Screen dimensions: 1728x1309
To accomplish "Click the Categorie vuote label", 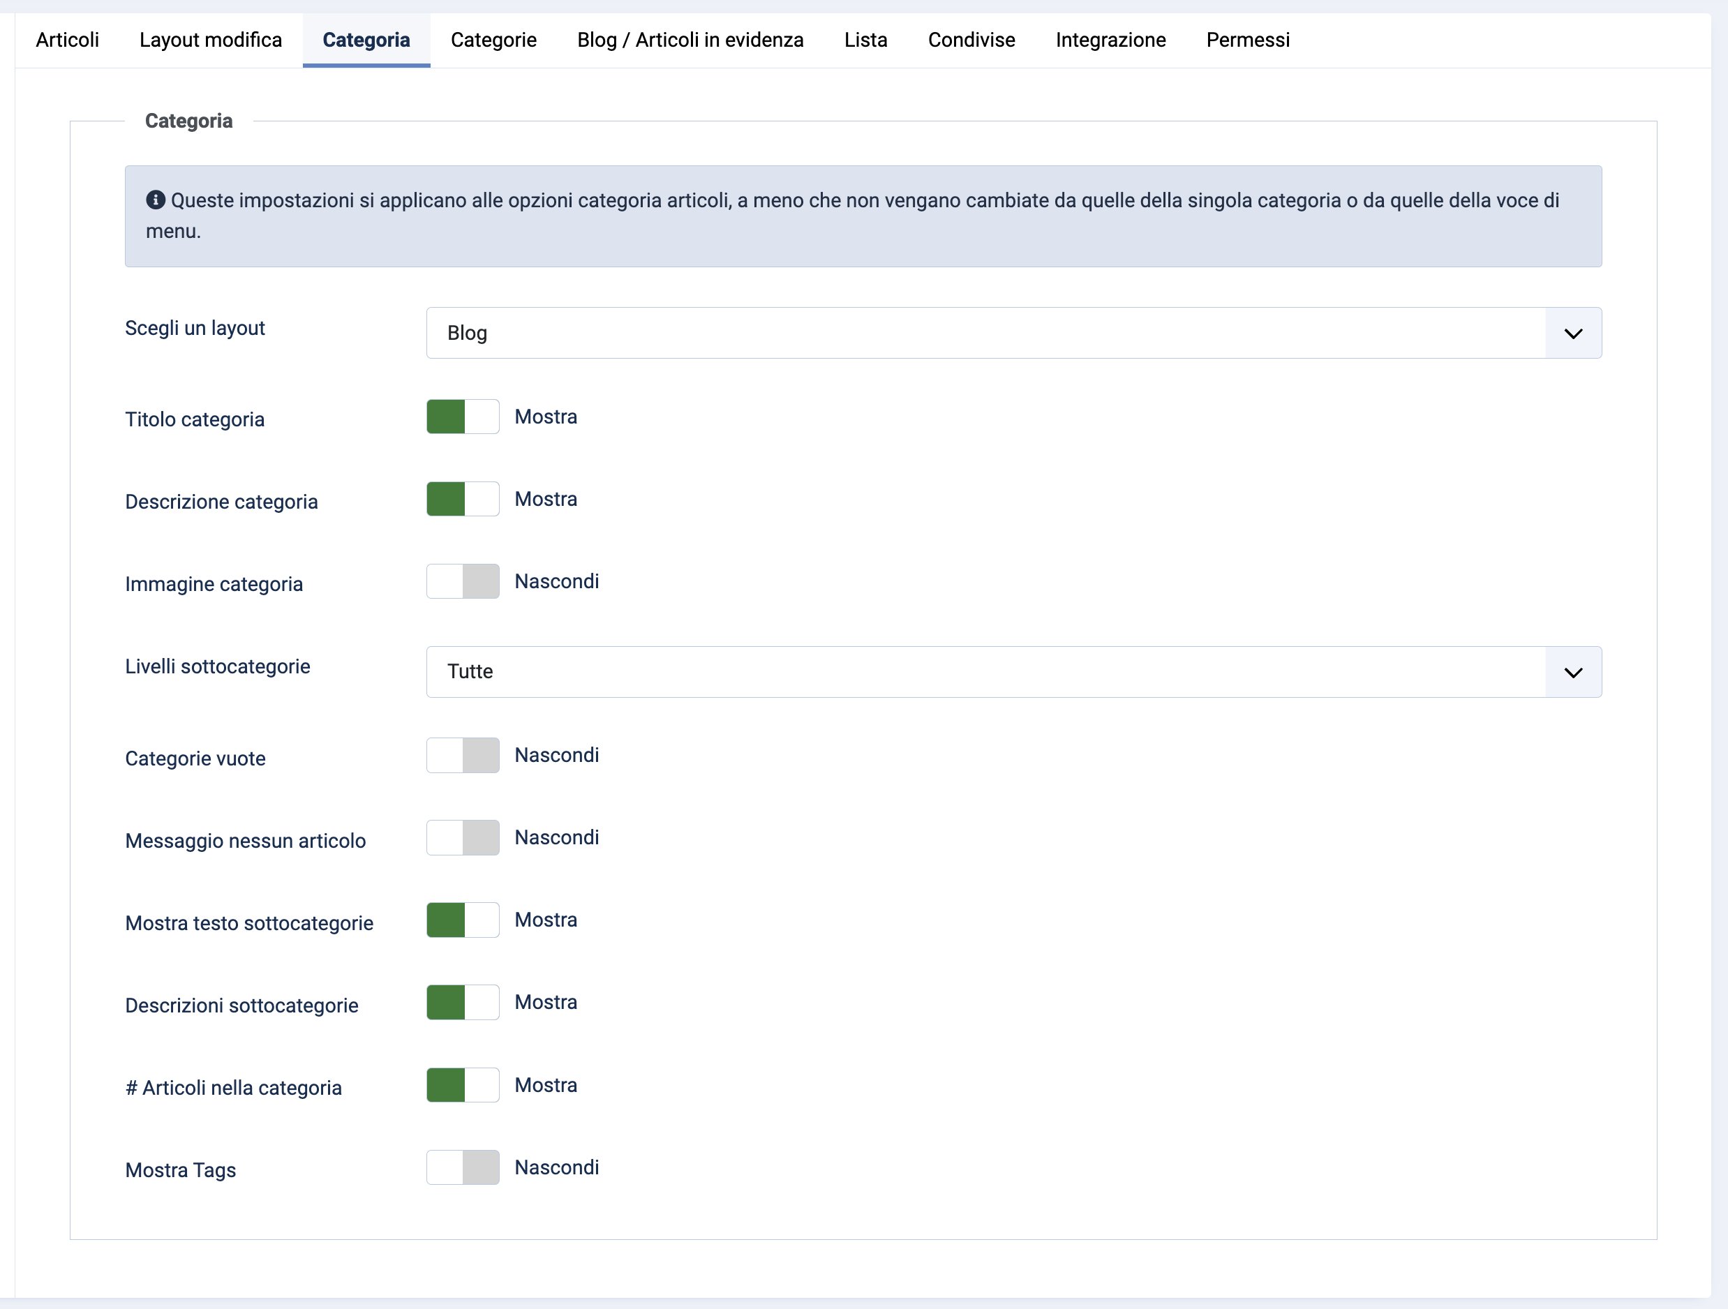I will [x=195, y=758].
